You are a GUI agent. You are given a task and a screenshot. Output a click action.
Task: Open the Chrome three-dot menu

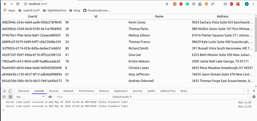click(253, 4)
